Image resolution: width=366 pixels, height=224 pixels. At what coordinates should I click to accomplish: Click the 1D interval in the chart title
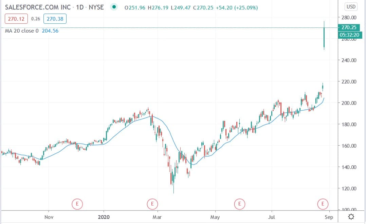tap(80, 7)
